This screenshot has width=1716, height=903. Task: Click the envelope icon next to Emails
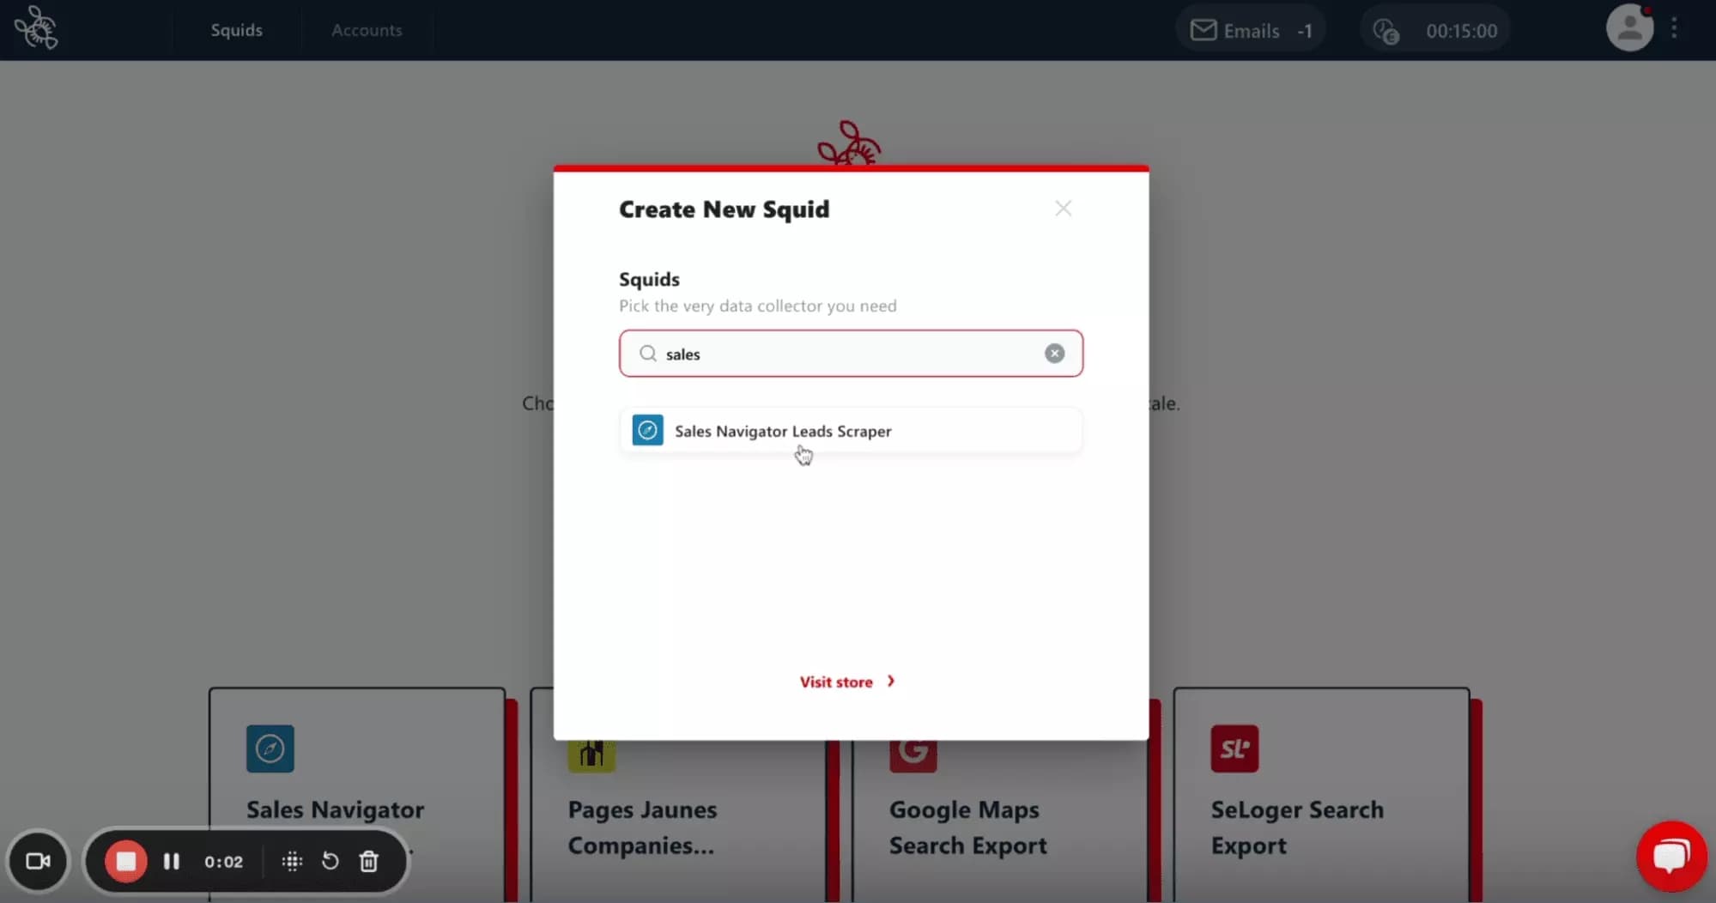point(1203,31)
